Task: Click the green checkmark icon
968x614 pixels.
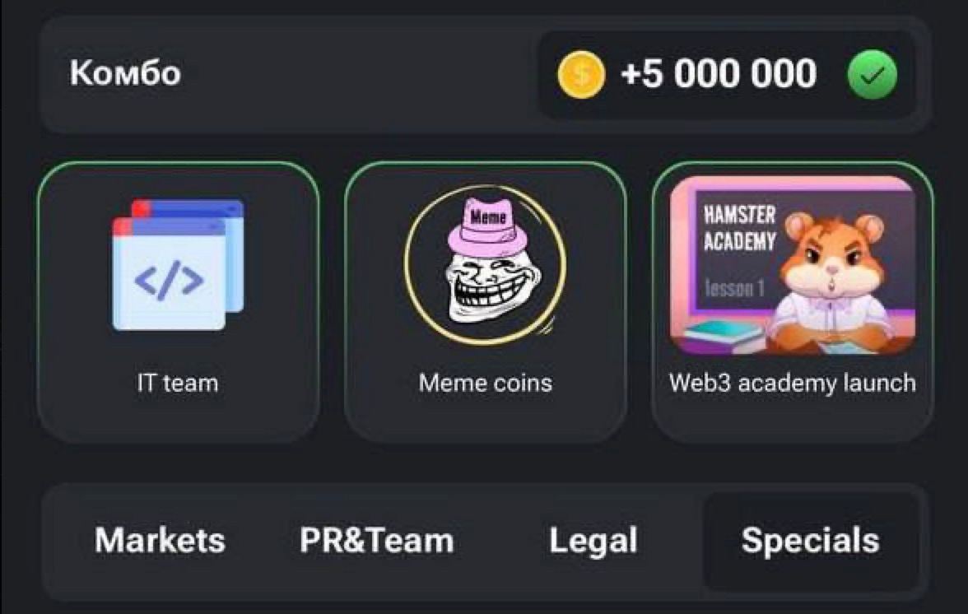Action: [x=873, y=75]
